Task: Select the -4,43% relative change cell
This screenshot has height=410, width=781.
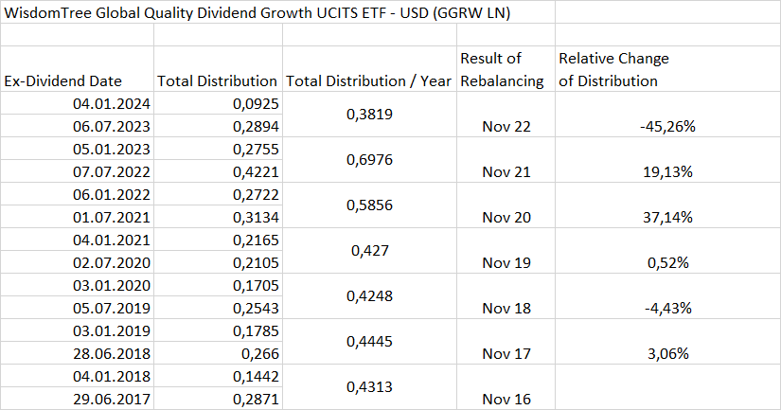Action: pyautogui.click(x=667, y=308)
